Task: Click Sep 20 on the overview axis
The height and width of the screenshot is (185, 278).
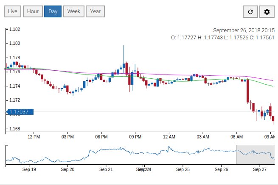Action: click(67, 169)
